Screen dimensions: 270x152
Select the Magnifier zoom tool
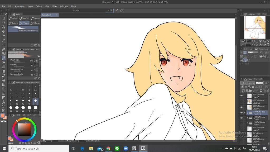[4, 18]
